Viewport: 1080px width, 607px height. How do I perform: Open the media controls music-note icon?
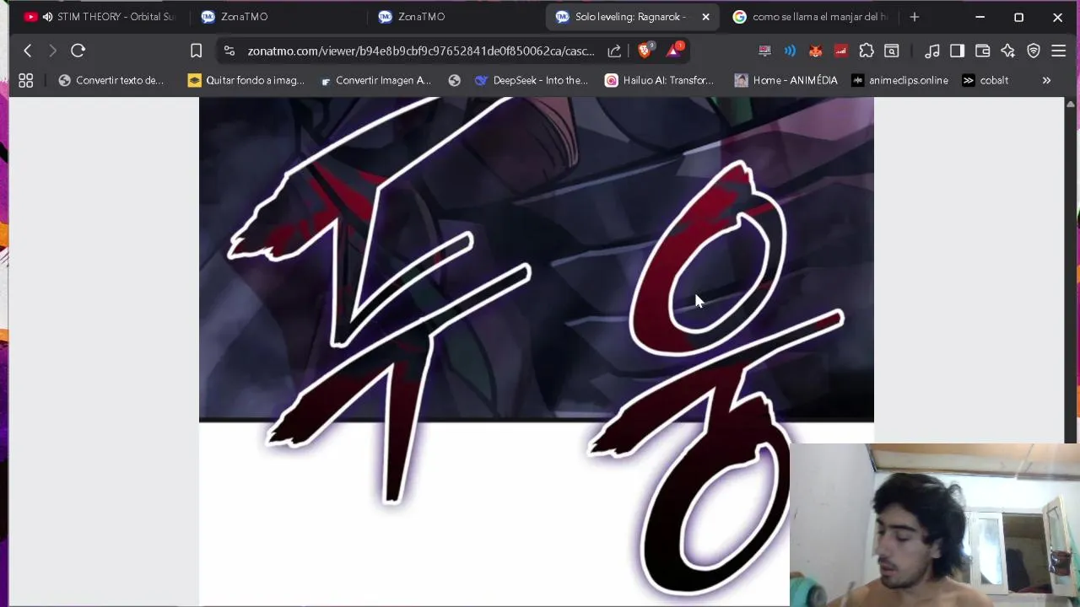[x=931, y=51]
